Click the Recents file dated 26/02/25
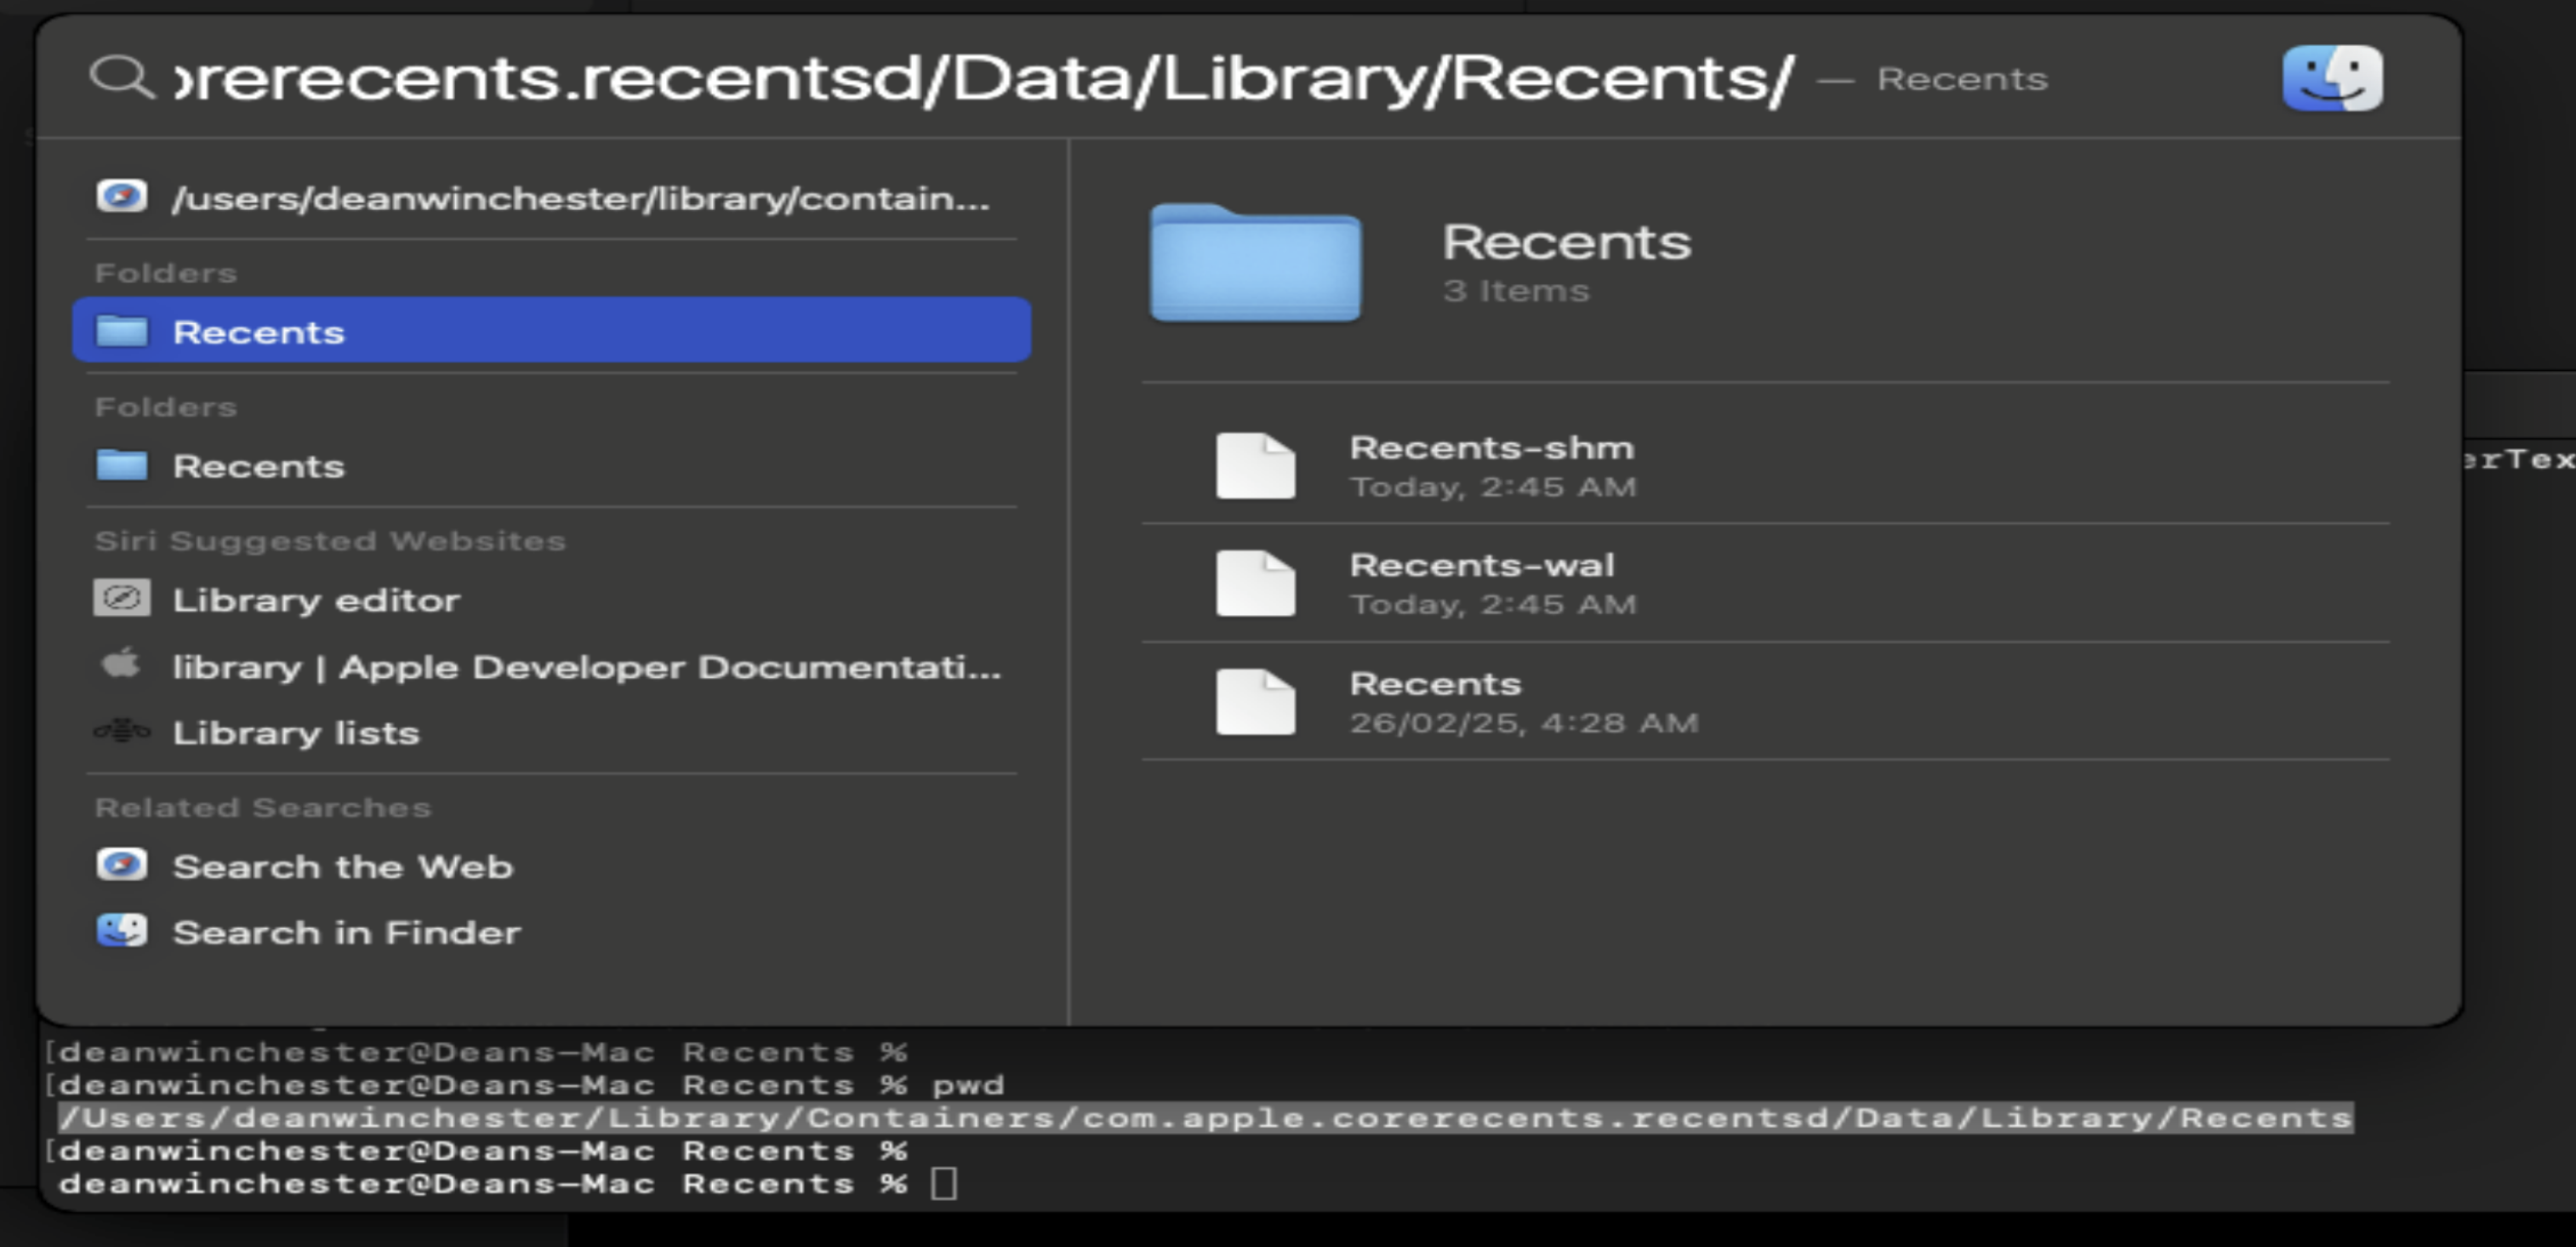This screenshot has width=2576, height=1247. coord(1435,701)
